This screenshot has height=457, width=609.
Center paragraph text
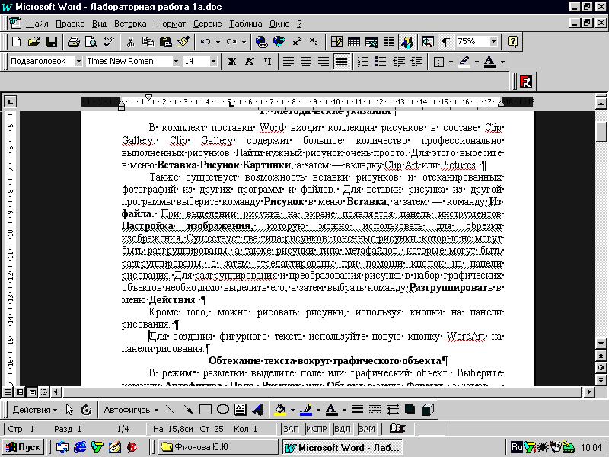(306, 62)
